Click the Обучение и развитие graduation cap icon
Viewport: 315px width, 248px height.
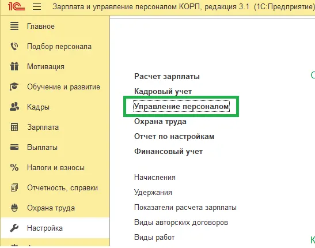click(14, 87)
